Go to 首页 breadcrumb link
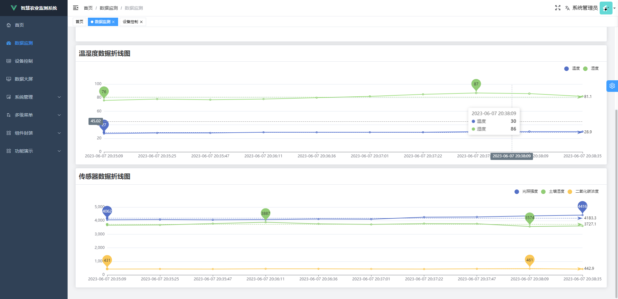This screenshot has height=299, width=618. pyautogui.click(x=88, y=8)
